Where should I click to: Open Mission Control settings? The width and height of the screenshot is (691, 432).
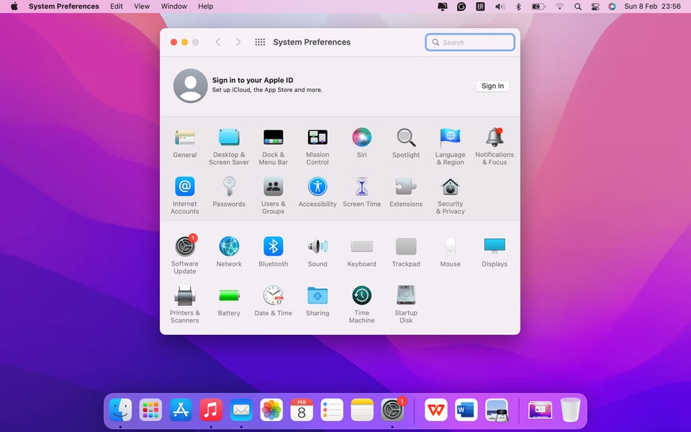pyautogui.click(x=317, y=138)
